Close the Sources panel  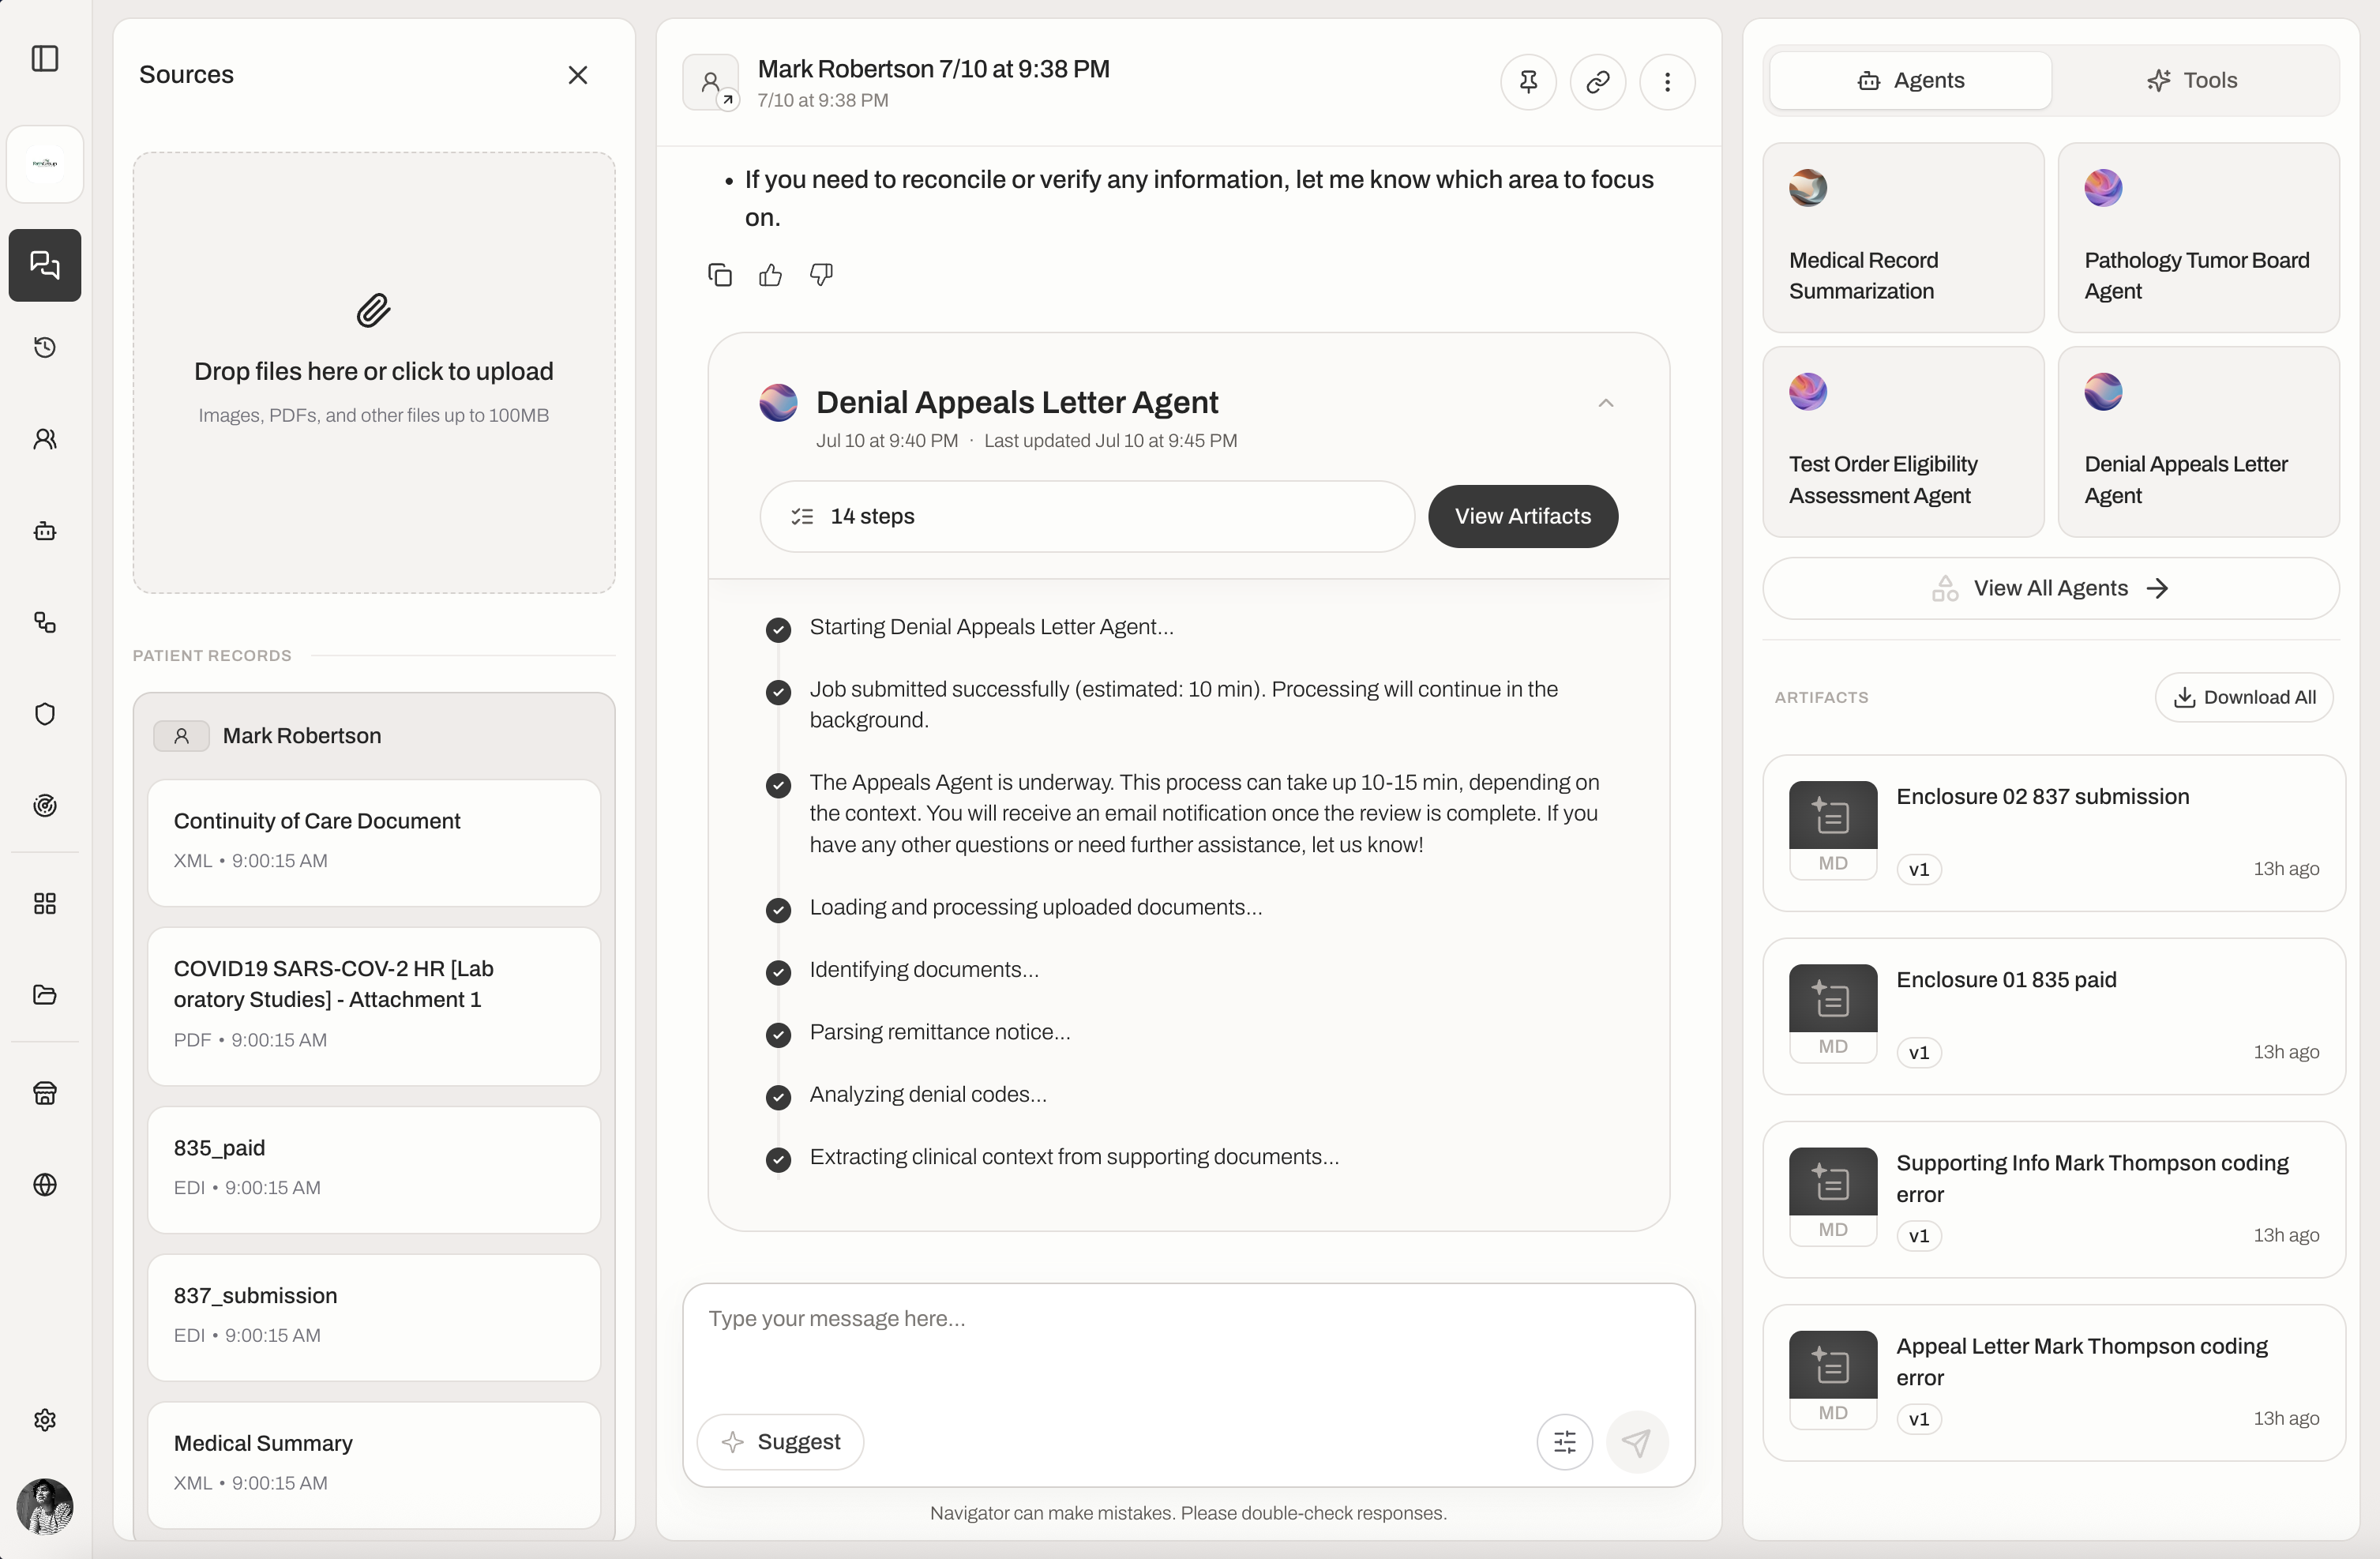click(578, 75)
